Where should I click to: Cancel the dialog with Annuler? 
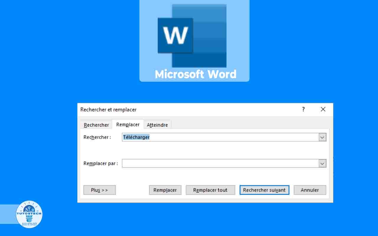pyautogui.click(x=310, y=190)
